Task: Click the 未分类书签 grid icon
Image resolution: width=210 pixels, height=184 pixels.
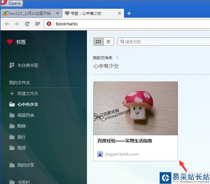Action: [12, 65]
